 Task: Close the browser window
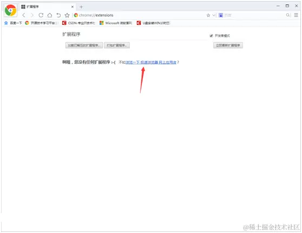tap(297, 6)
